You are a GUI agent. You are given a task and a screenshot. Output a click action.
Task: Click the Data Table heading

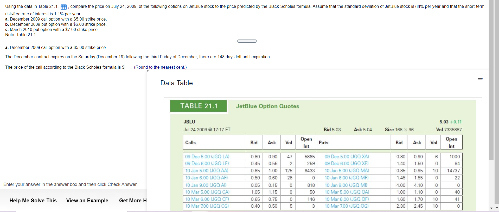click(x=176, y=83)
